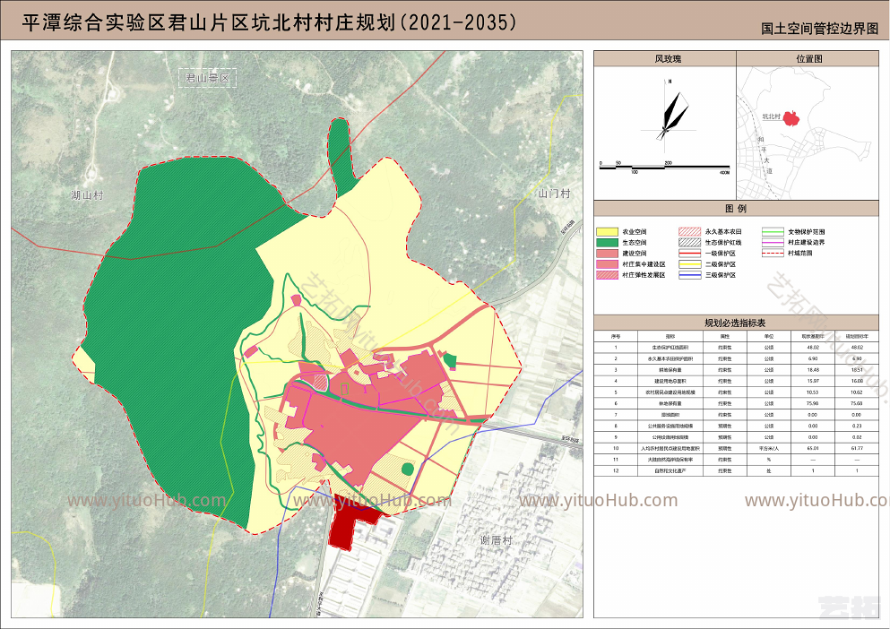Select the red line 一级保护区 legend swatch
This screenshot has height=629, width=890.
[x=689, y=254]
